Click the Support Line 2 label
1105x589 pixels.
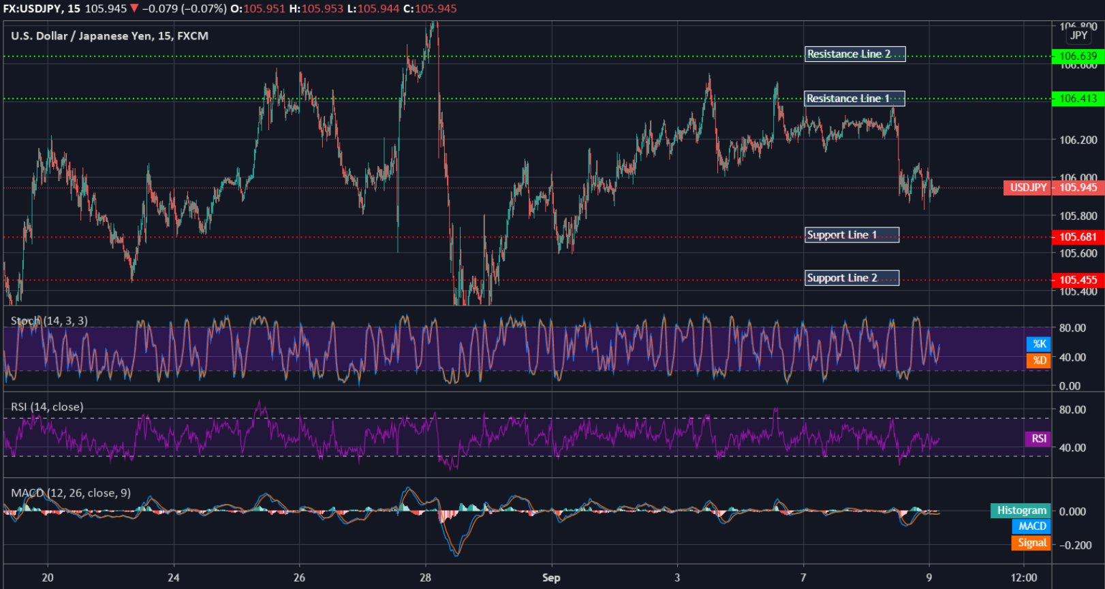coord(852,278)
